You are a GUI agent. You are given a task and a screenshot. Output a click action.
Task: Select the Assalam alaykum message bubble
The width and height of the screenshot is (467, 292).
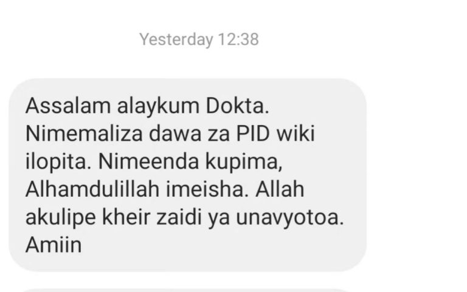point(188,175)
